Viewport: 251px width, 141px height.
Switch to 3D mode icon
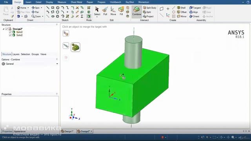point(89,16)
